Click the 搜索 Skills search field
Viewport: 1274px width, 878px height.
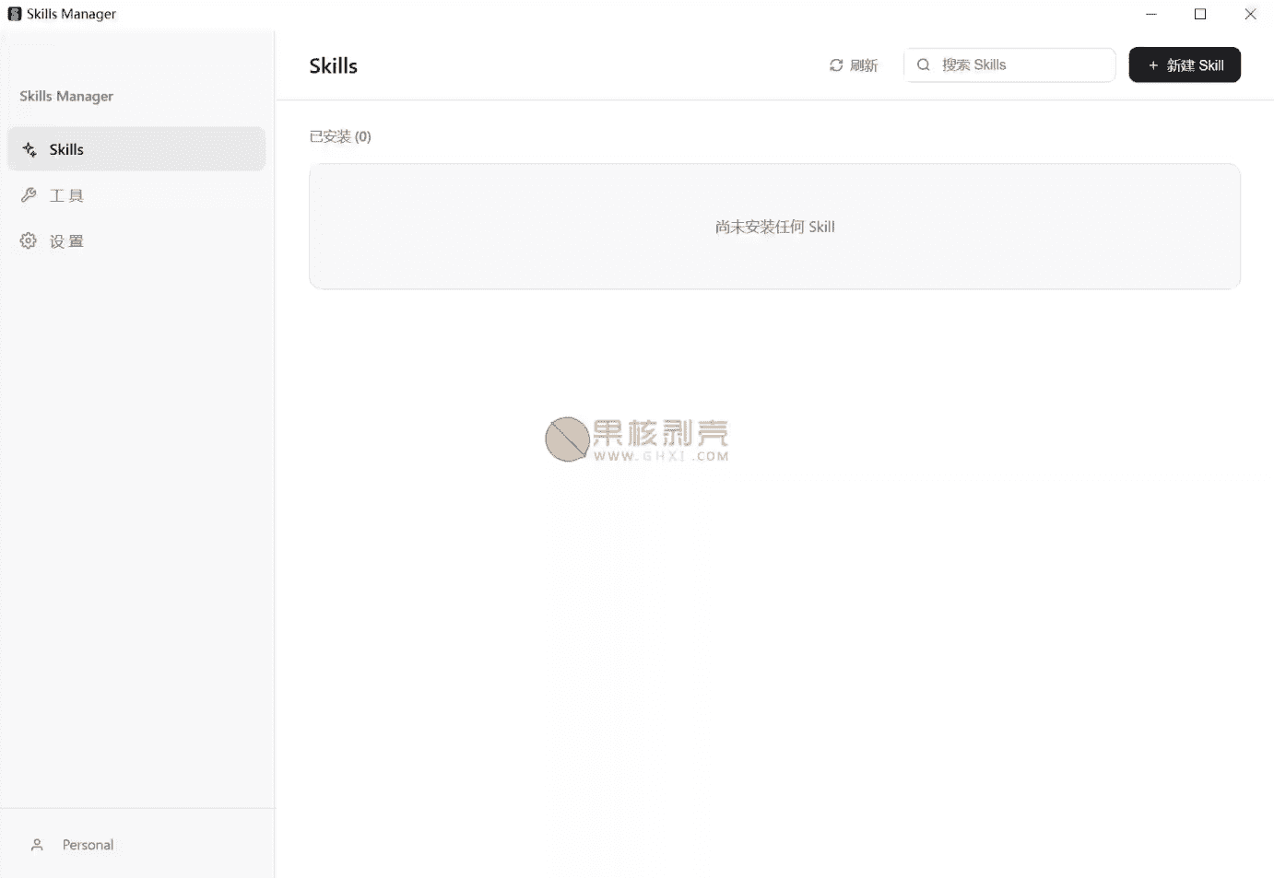tap(1009, 64)
